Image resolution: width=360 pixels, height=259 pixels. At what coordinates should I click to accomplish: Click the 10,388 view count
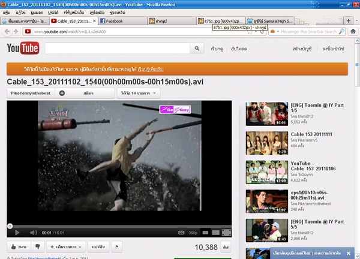(x=206, y=247)
